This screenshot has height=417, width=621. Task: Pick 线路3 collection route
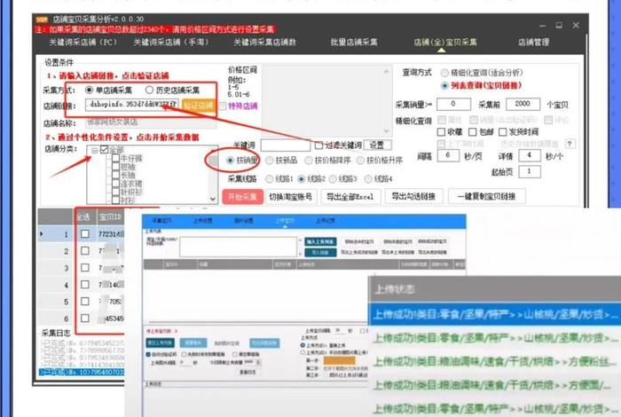(x=333, y=179)
